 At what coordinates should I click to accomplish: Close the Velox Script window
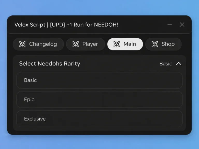pyautogui.click(x=182, y=25)
